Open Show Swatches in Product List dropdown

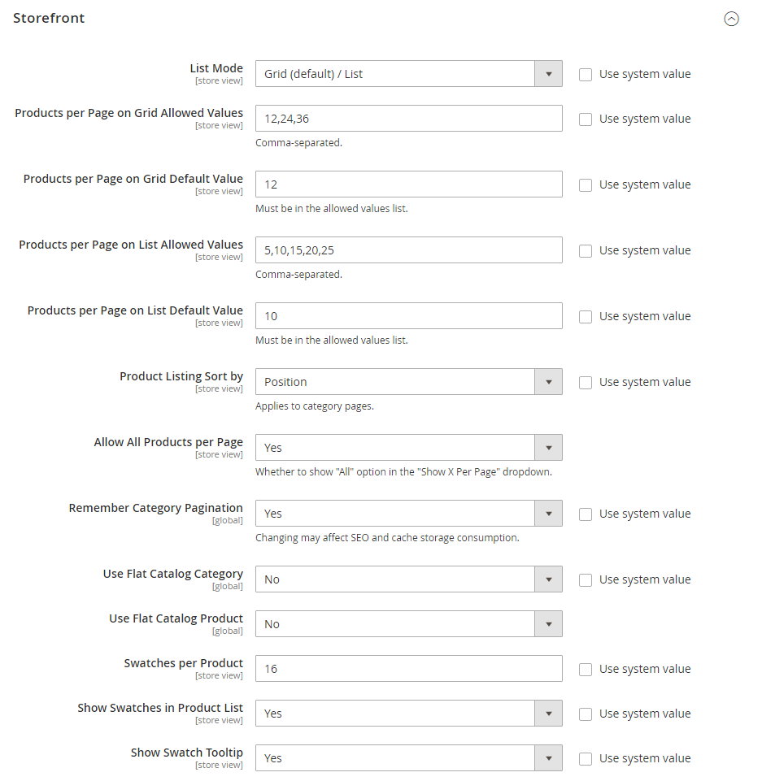pyautogui.click(x=409, y=713)
